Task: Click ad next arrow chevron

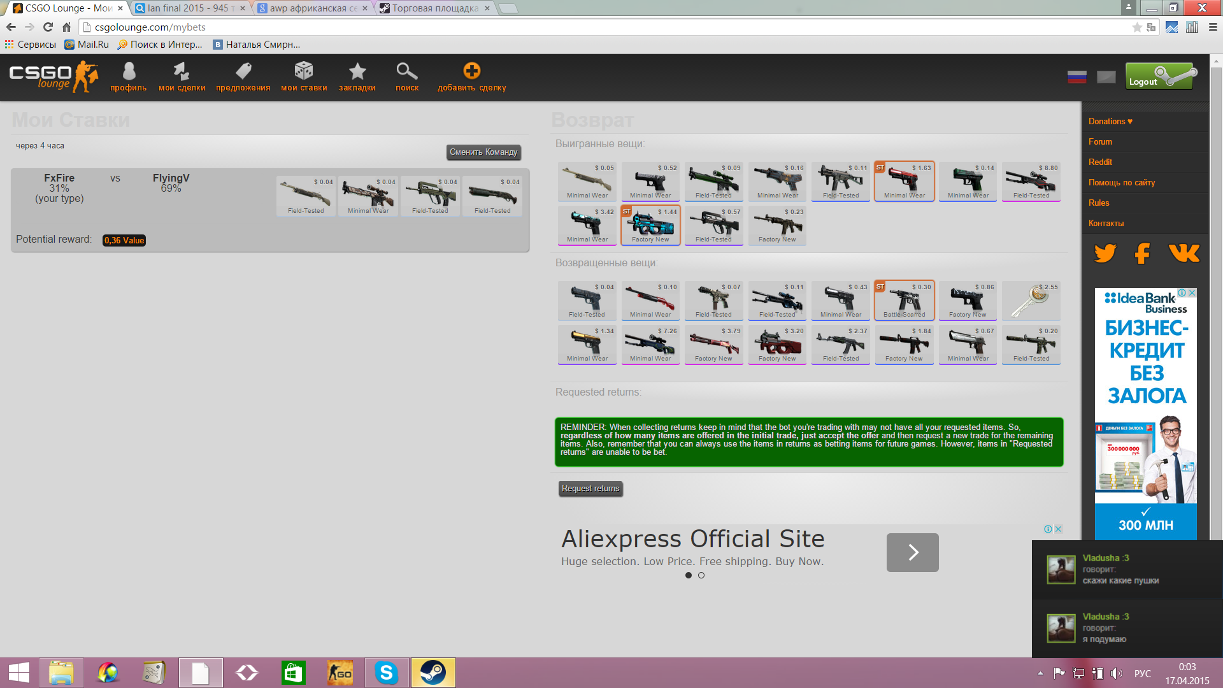Action: pos(912,552)
